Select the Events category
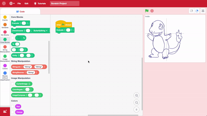Screen dimensions: 207x116 (x=5, y=18)
